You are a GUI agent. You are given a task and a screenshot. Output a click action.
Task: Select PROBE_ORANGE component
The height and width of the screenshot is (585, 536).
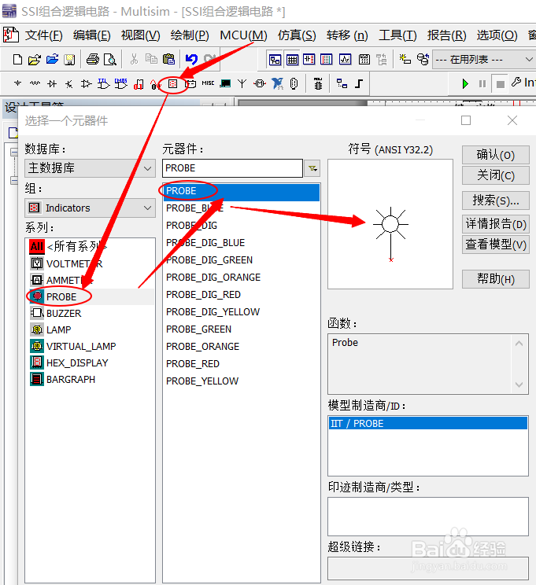click(202, 347)
